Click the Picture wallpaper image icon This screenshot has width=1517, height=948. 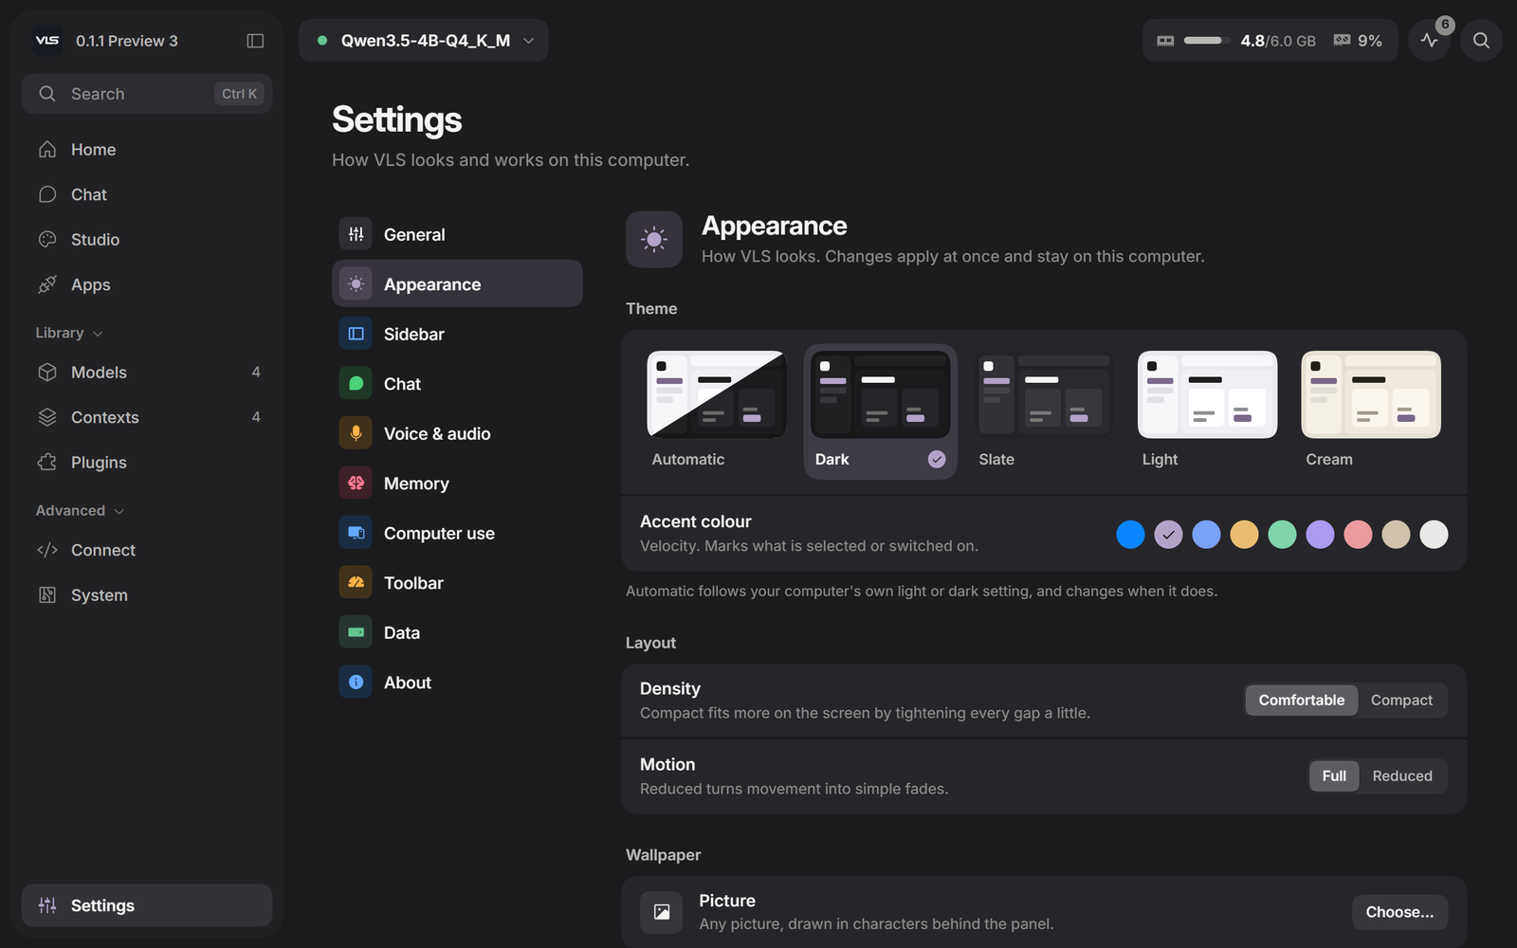661,912
